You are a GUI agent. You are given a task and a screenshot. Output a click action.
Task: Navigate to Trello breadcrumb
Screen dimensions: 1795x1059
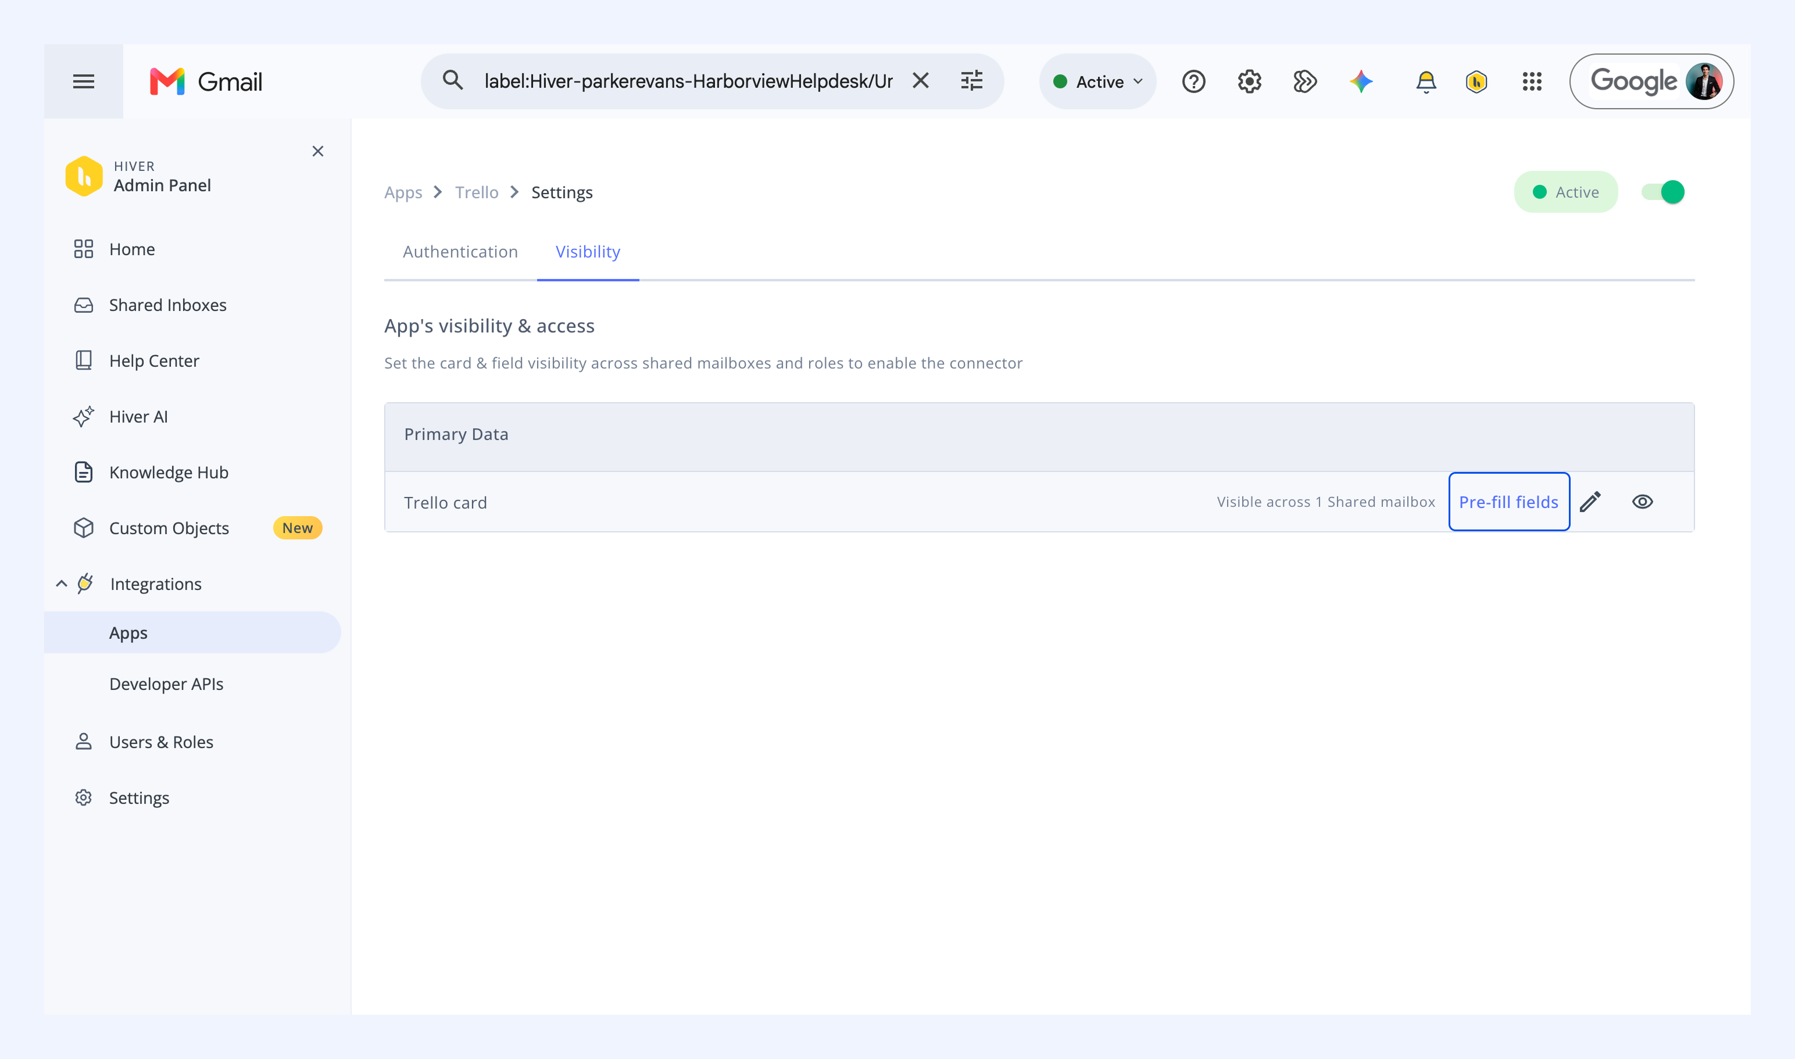pos(477,192)
